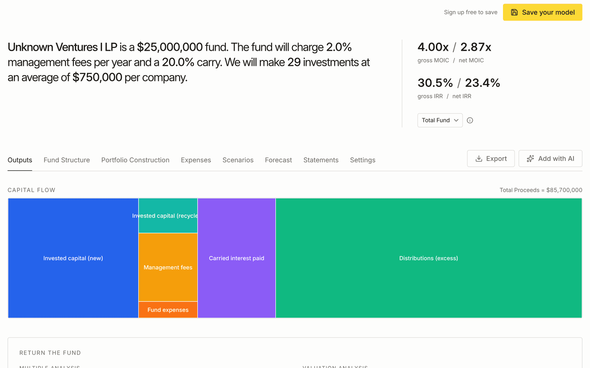Switch to the Fund Structure tab

click(x=67, y=160)
